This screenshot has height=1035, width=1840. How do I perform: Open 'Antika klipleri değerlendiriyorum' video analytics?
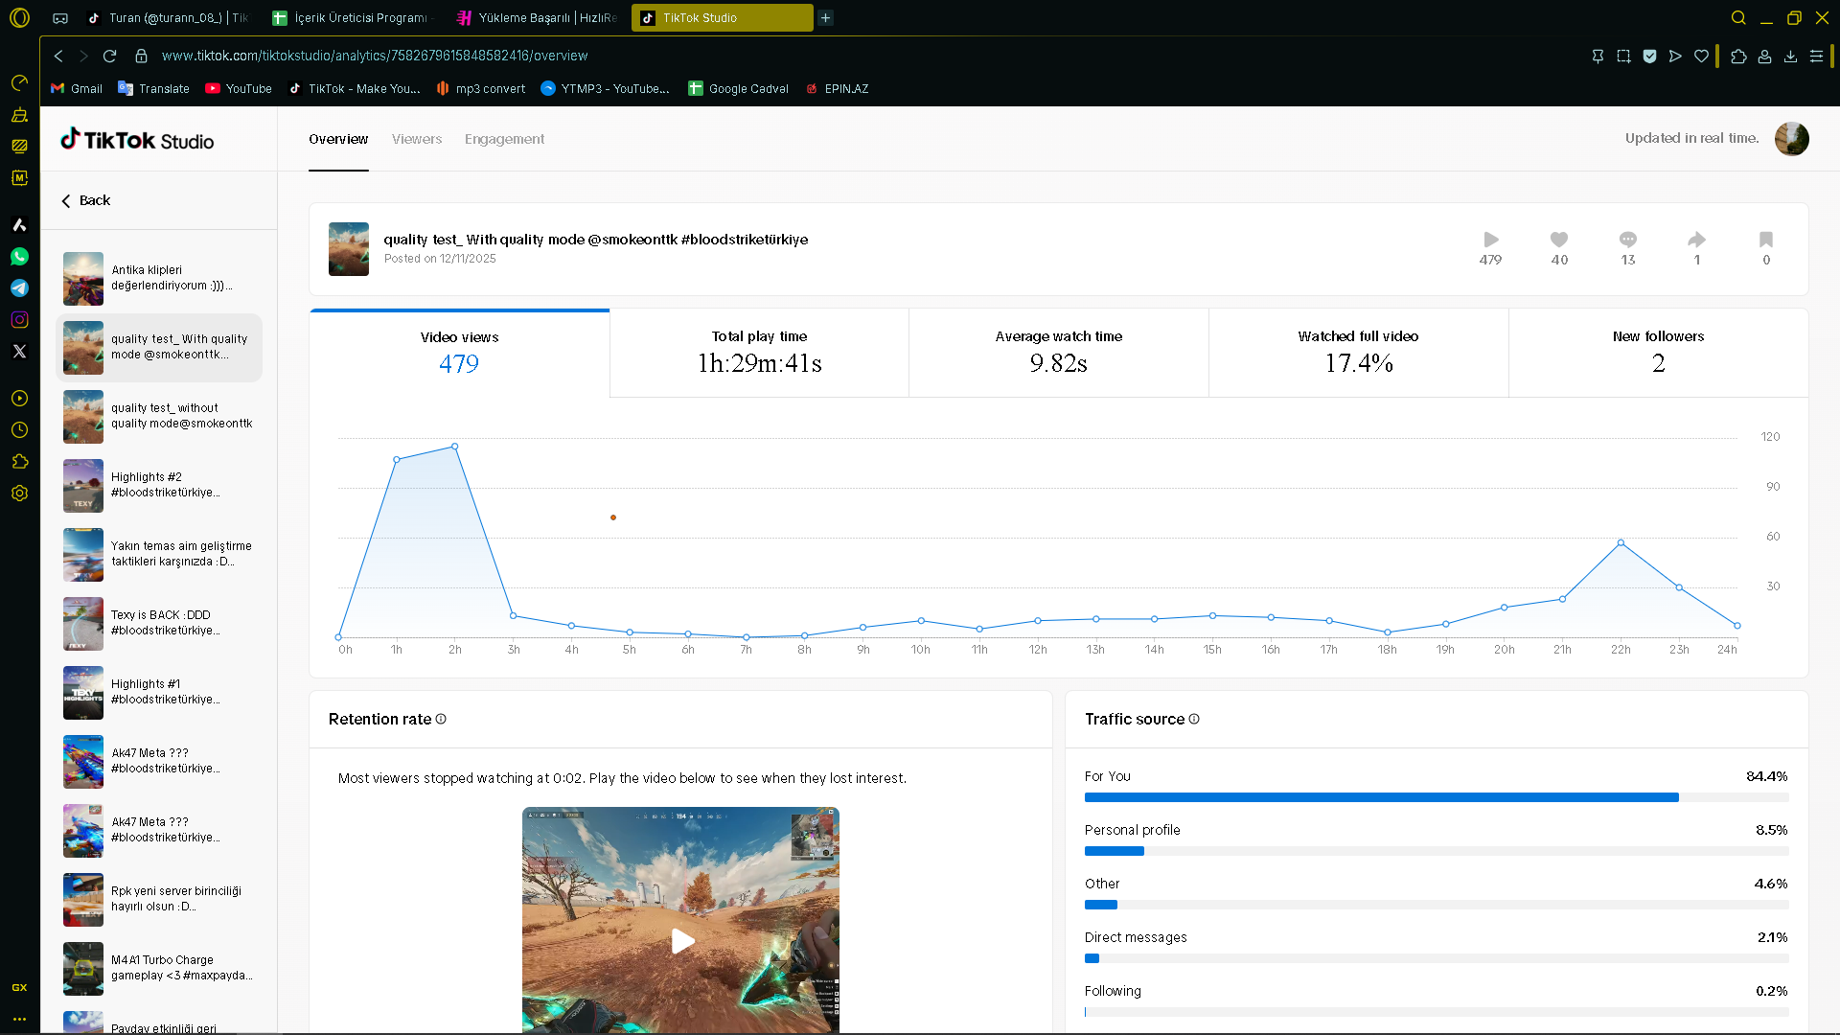click(159, 279)
